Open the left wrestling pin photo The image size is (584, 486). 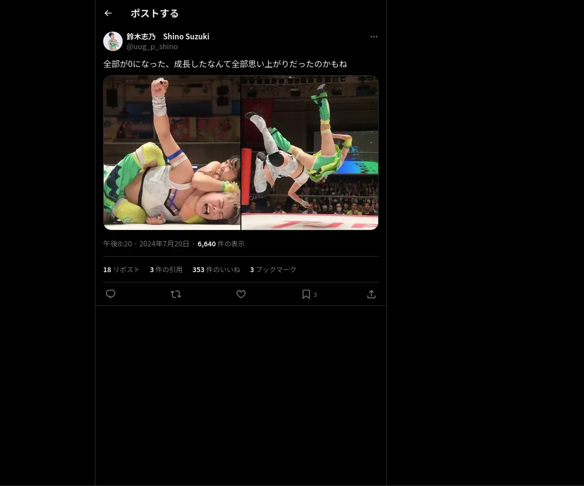coord(172,153)
